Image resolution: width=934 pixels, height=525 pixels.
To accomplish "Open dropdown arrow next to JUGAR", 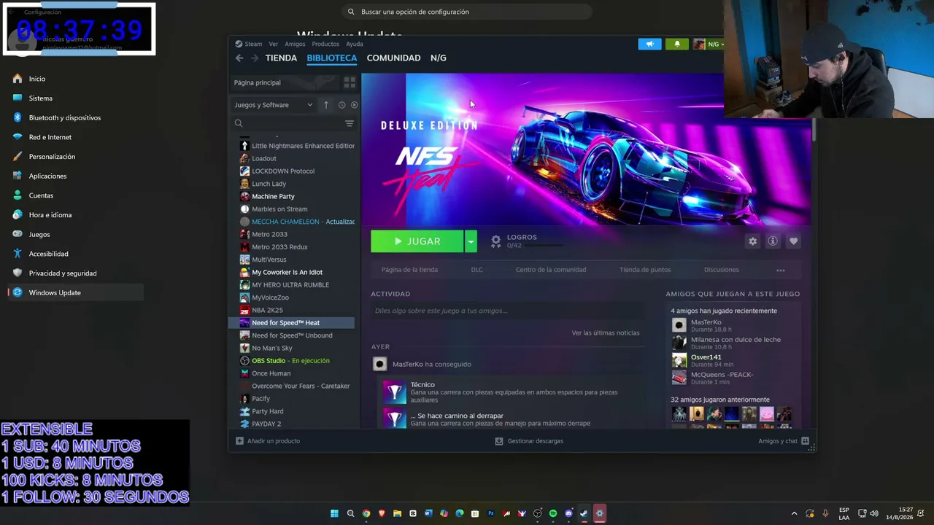I will click(x=471, y=241).
